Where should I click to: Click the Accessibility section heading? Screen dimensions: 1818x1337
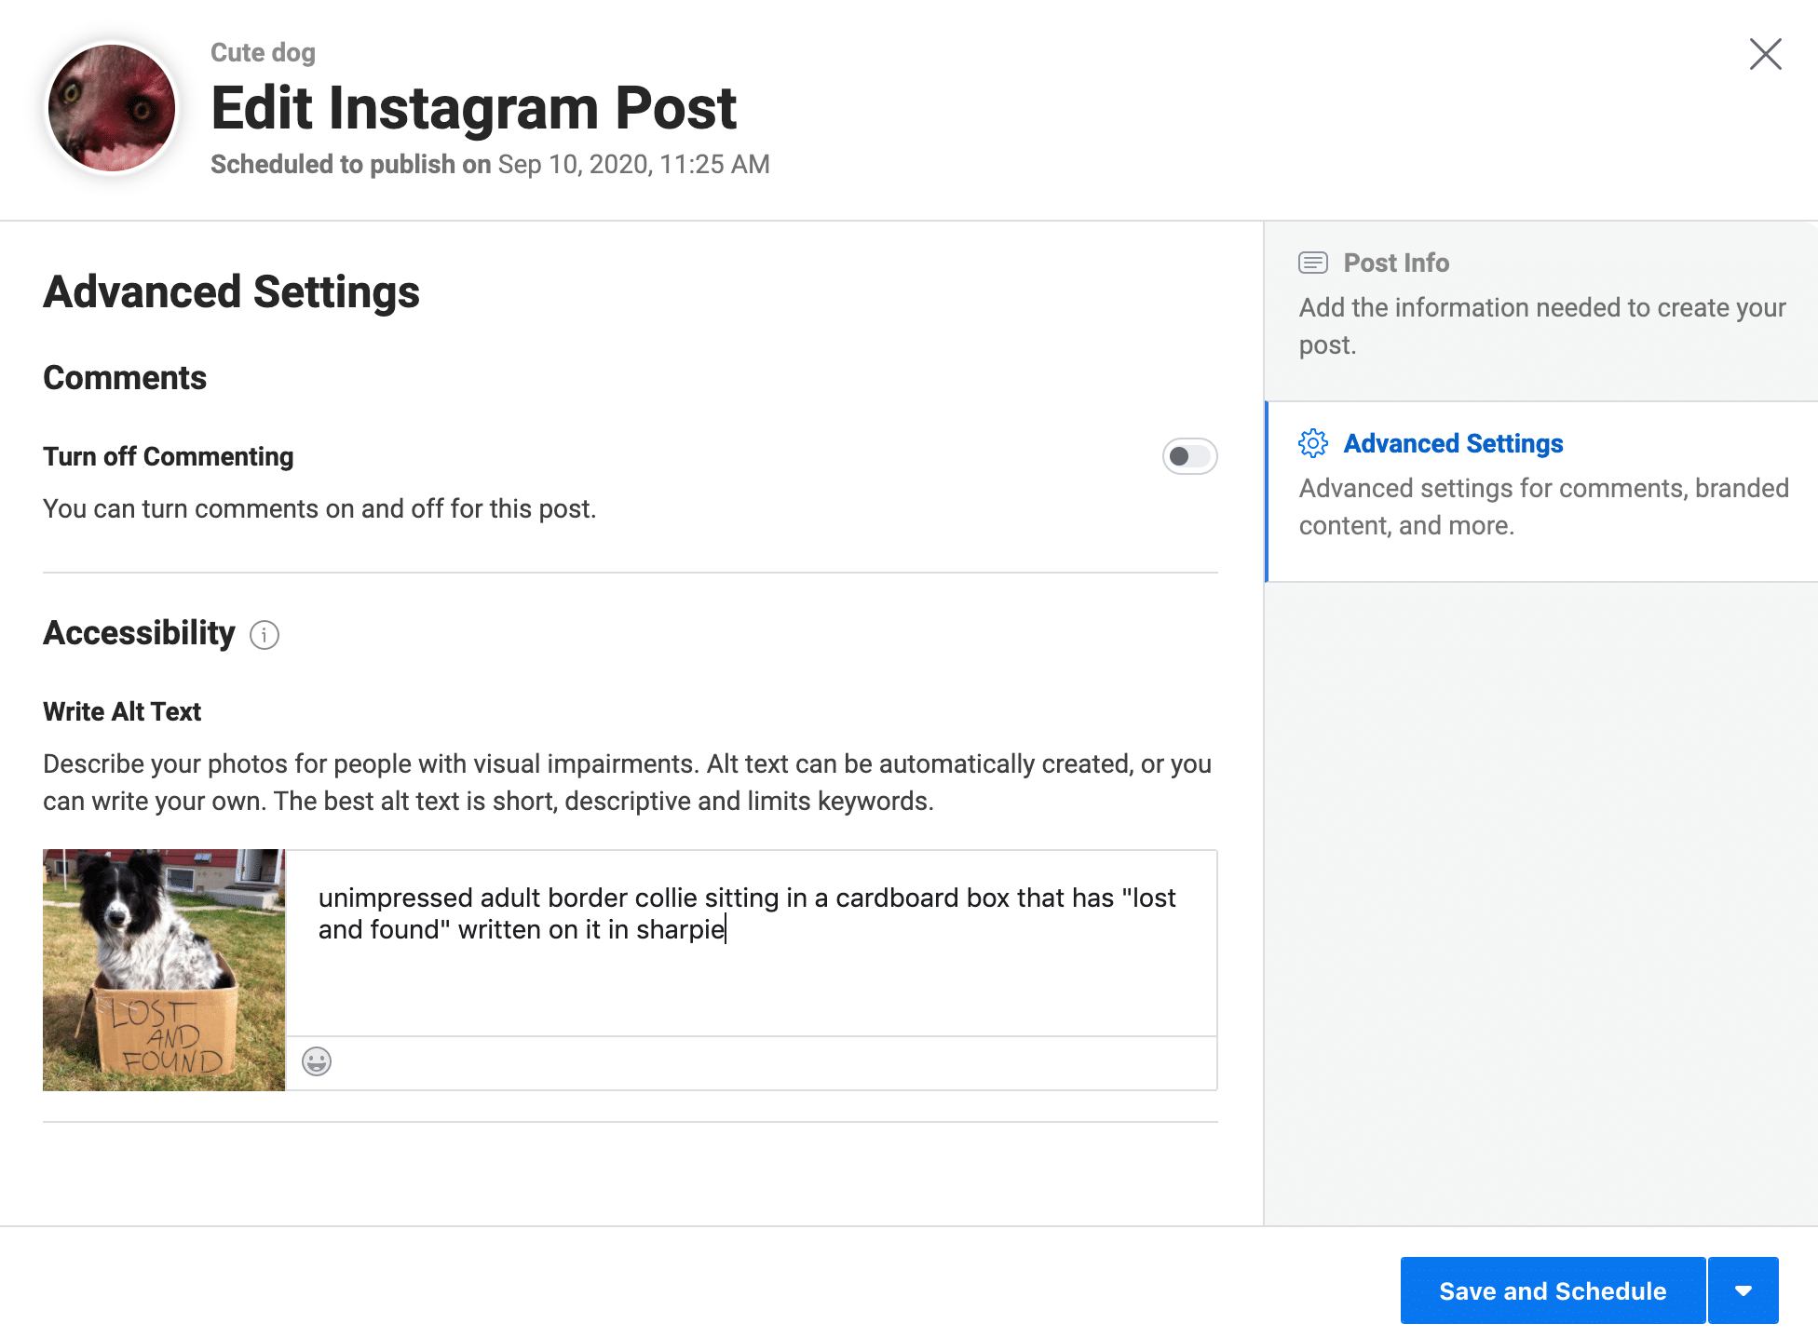pos(139,633)
